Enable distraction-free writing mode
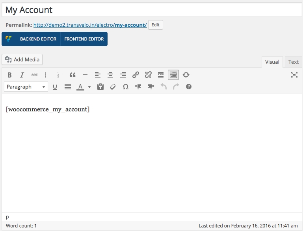This screenshot has width=303, height=231. click(x=294, y=75)
